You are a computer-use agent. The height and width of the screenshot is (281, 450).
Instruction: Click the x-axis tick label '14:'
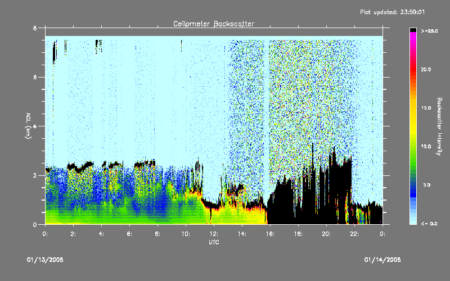[x=242, y=234]
